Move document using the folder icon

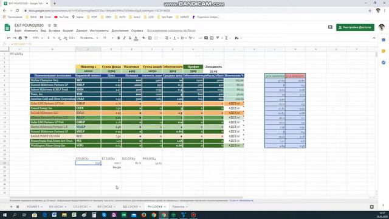[55, 26]
